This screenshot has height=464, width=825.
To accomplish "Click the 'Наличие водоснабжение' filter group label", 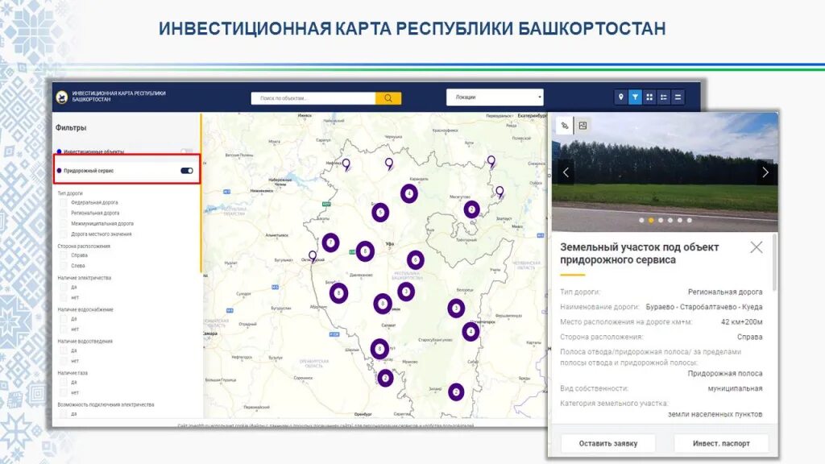I will coord(85,309).
